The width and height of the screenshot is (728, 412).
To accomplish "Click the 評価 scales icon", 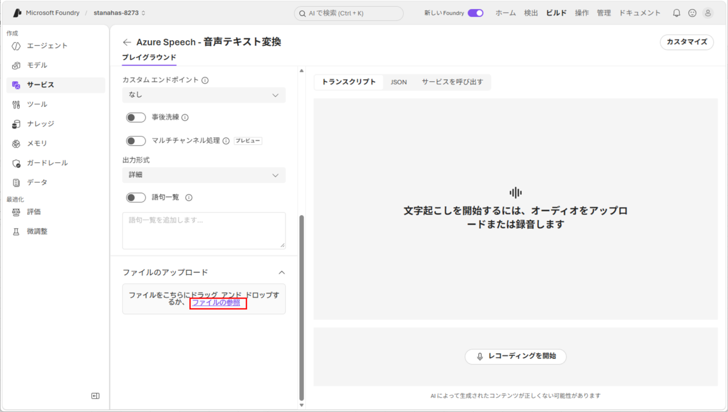I will pos(16,212).
